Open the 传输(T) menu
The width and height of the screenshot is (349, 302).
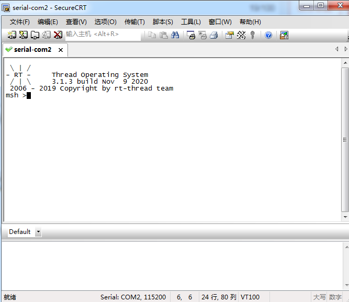(134, 22)
